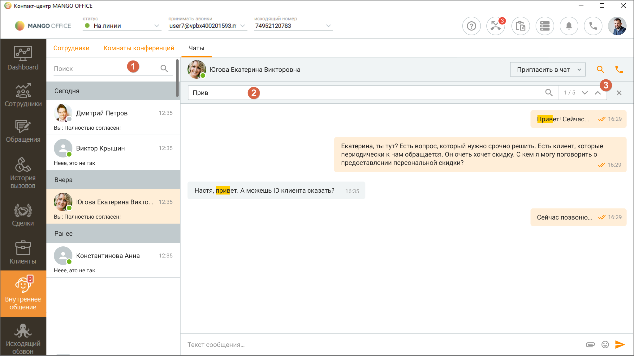Open Сделки sidebar section
Viewport: 634px width, 356px height.
23,215
